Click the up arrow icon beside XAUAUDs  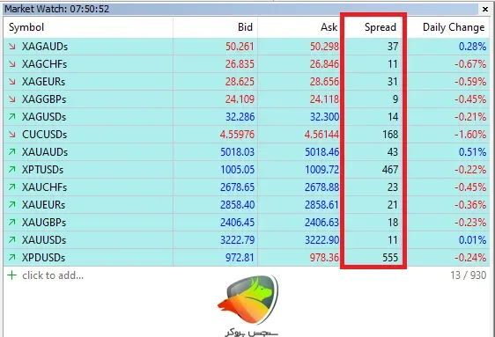12,152
